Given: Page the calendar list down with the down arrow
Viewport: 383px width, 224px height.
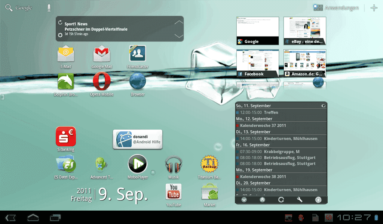Looking at the screenshot, I should tap(244, 200).
